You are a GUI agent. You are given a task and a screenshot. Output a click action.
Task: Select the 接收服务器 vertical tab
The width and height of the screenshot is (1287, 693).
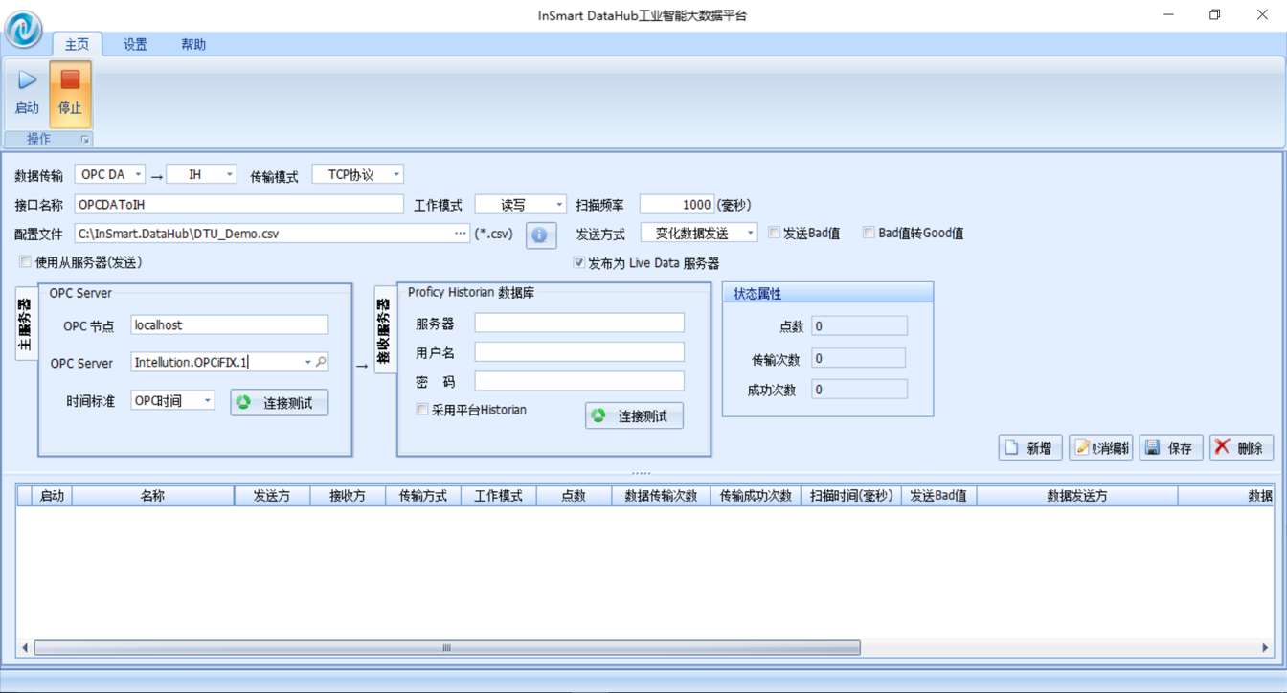point(384,330)
